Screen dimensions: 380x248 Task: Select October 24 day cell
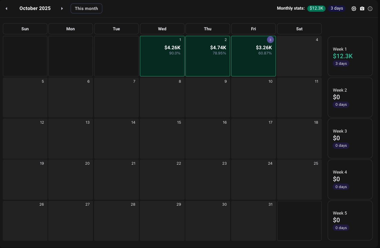pyautogui.click(x=254, y=179)
